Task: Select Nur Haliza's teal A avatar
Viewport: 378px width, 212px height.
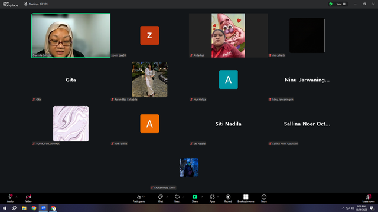Action: pyautogui.click(x=229, y=79)
